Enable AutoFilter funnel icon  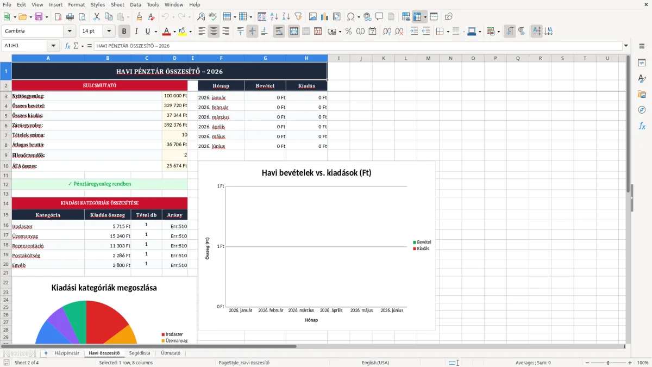coord(298,17)
